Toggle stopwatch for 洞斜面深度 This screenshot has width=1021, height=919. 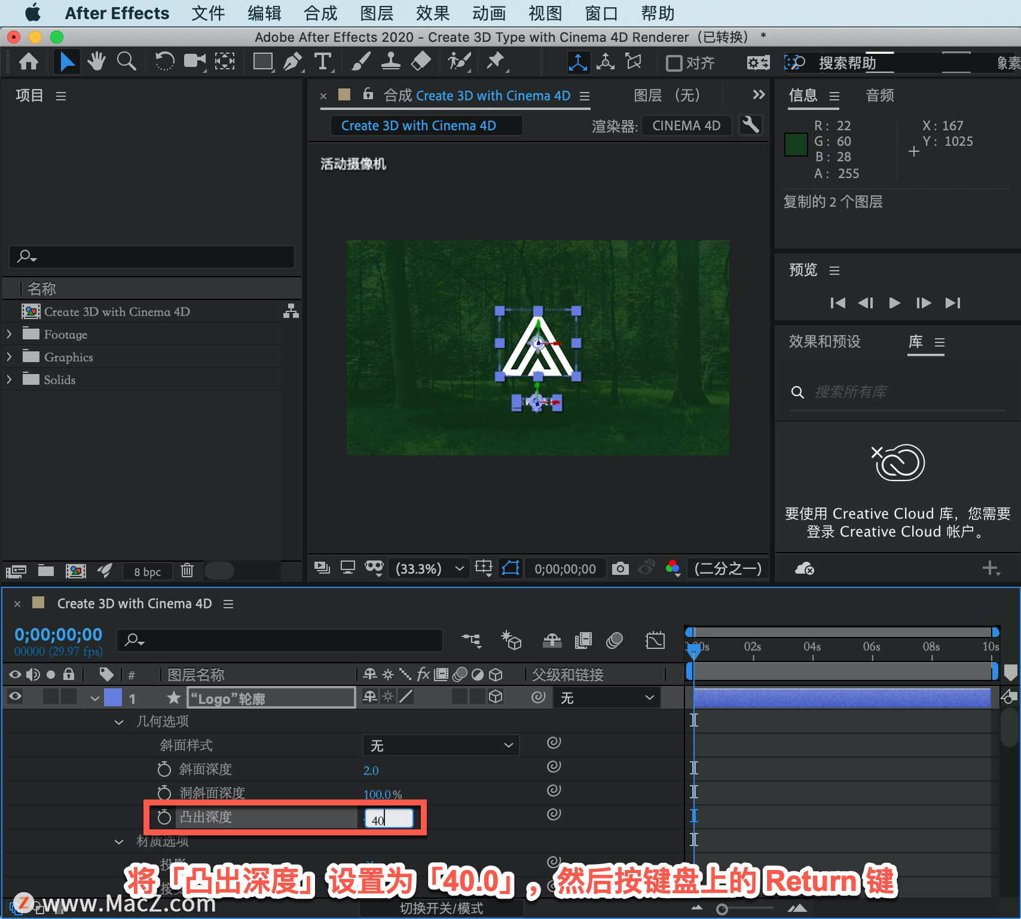pyautogui.click(x=164, y=792)
